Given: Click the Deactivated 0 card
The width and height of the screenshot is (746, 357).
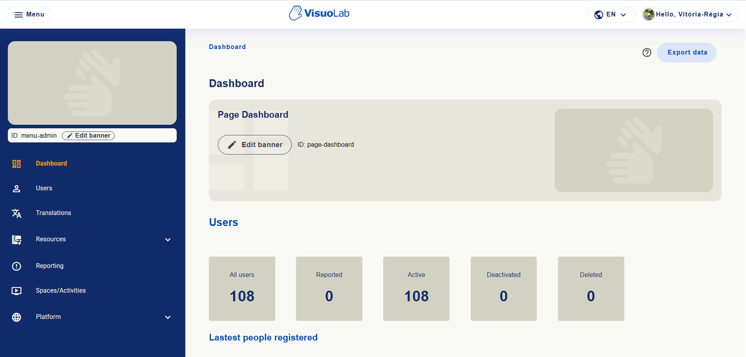Looking at the screenshot, I should click(504, 289).
